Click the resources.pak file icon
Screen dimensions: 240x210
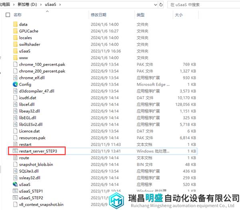tap(15, 138)
